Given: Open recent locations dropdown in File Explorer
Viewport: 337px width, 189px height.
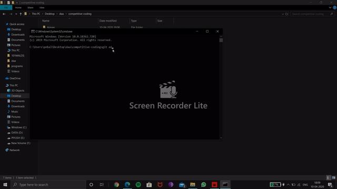Looking at the screenshot, I should coord(16,14).
